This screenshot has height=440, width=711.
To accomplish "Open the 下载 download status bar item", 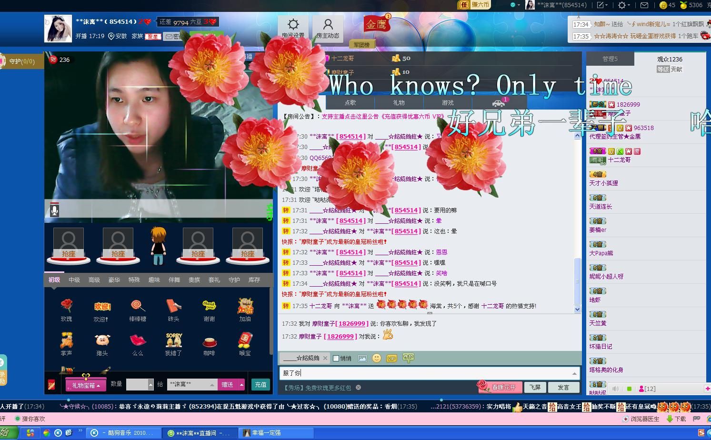I will tap(676, 419).
